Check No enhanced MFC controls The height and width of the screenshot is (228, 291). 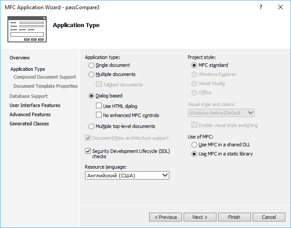pyautogui.click(x=99, y=115)
